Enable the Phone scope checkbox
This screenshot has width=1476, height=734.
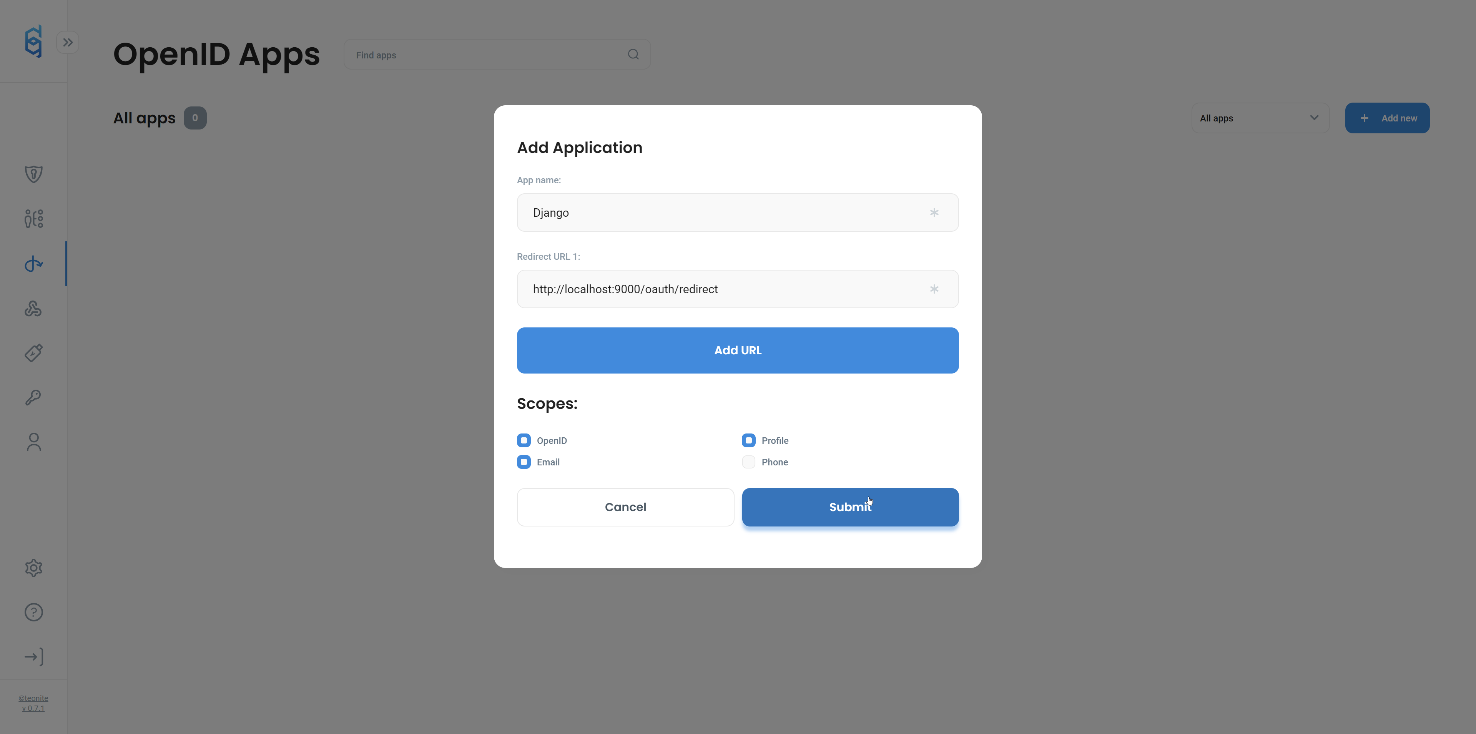(x=748, y=462)
